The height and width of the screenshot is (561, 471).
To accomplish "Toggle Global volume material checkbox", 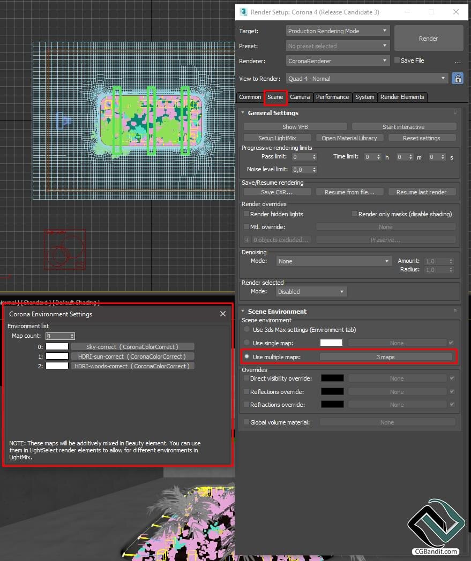I will coord(246,422).
